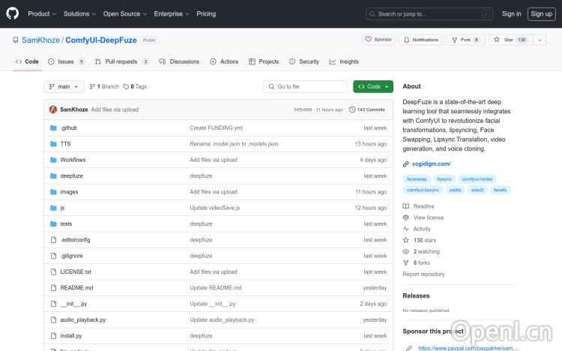Click the Sponsor heart button

pos(378,40)
